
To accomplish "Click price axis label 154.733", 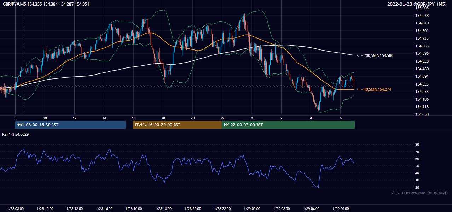I will [422, 38].
